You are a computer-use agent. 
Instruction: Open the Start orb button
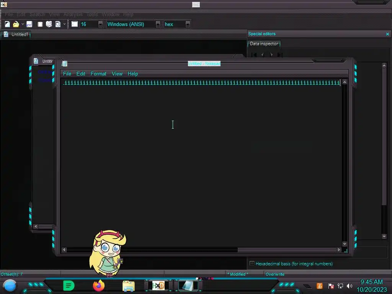[x=10, y=286]
